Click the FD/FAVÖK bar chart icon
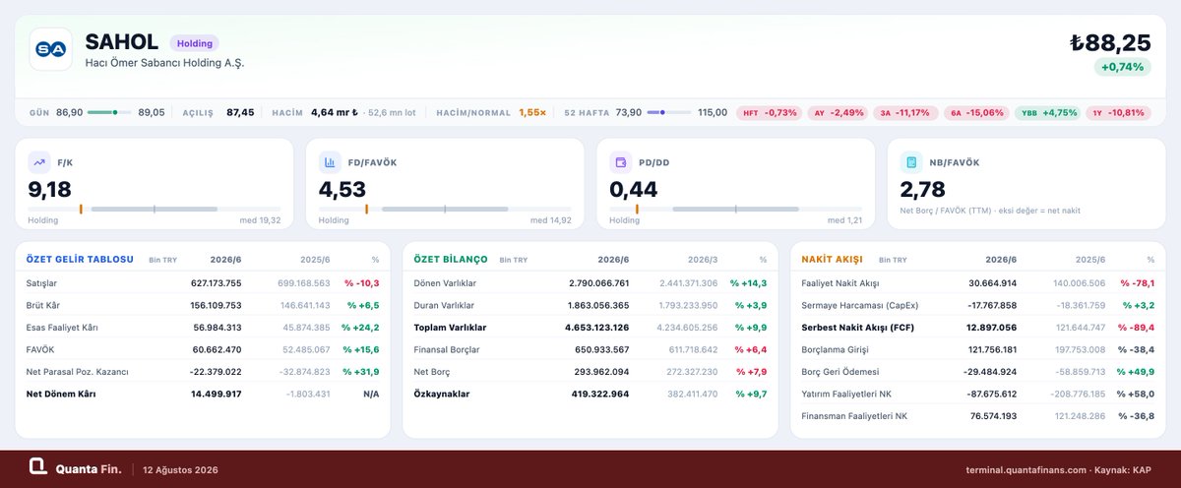This screenshot has width=1181, height=488. point(330,162)
